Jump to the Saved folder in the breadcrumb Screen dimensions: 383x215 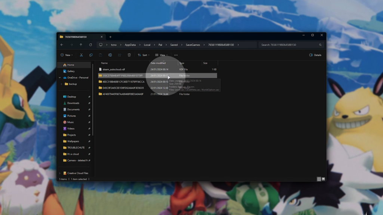coord(174,45)
